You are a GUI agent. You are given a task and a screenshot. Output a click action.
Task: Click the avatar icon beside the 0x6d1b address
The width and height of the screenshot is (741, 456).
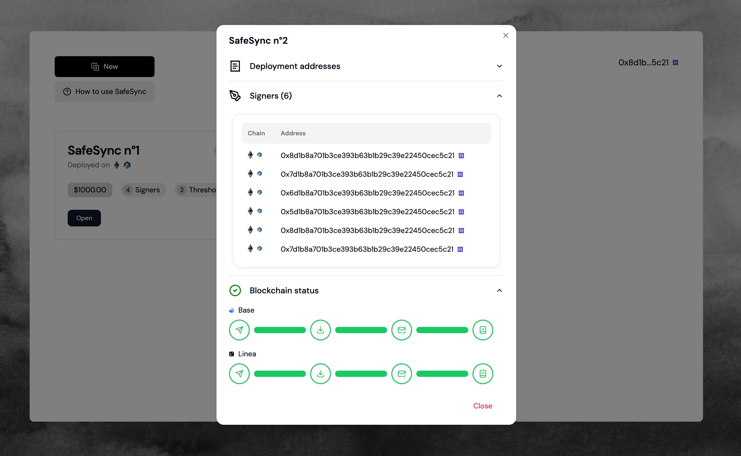click(461, 193)
